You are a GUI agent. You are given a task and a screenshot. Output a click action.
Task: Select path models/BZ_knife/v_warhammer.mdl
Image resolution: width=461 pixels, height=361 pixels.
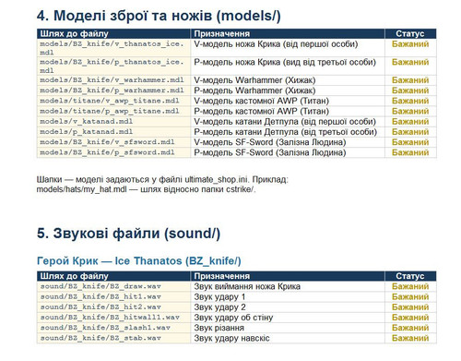click(112, 80)
